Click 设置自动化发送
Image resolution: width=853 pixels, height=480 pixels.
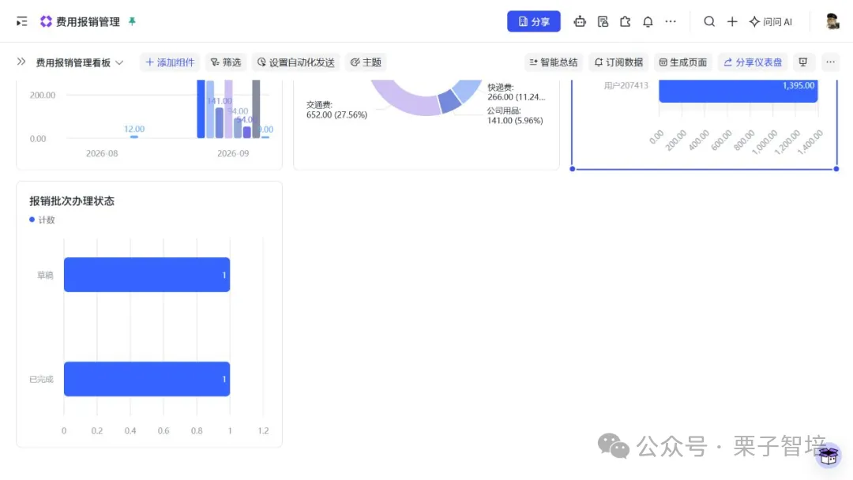(x=296, y=62)
